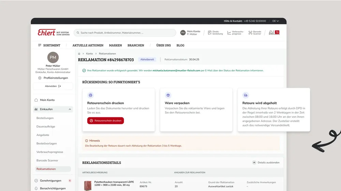Open Barcode Scanner in sidebar
The image size is (341, 191).
click(x=47, y=160)
